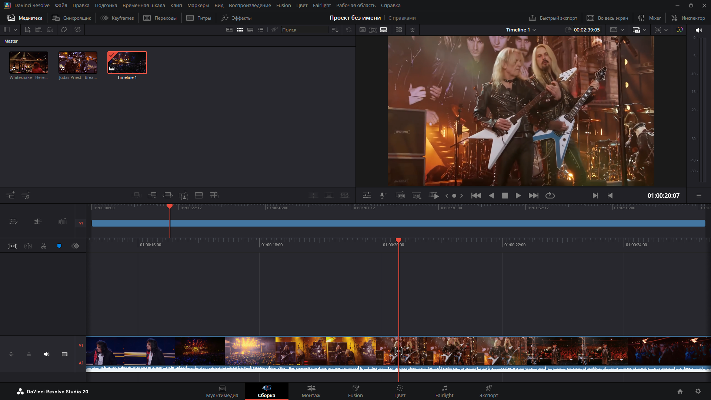The width and height of the screenshot is (711, 400).
Task: Play the timeline forward
Action: tap(518, 196)
